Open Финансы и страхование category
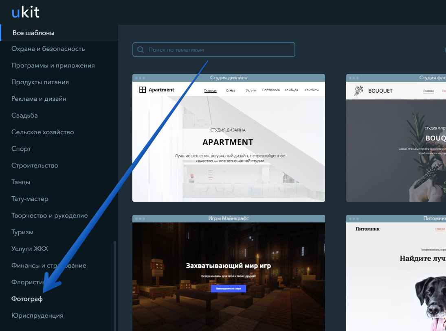This screenshot has height=331, width=446. pos(48,266)
